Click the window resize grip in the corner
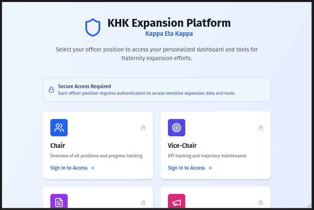This screenshot has width=314, height=210. pos(309,205)
